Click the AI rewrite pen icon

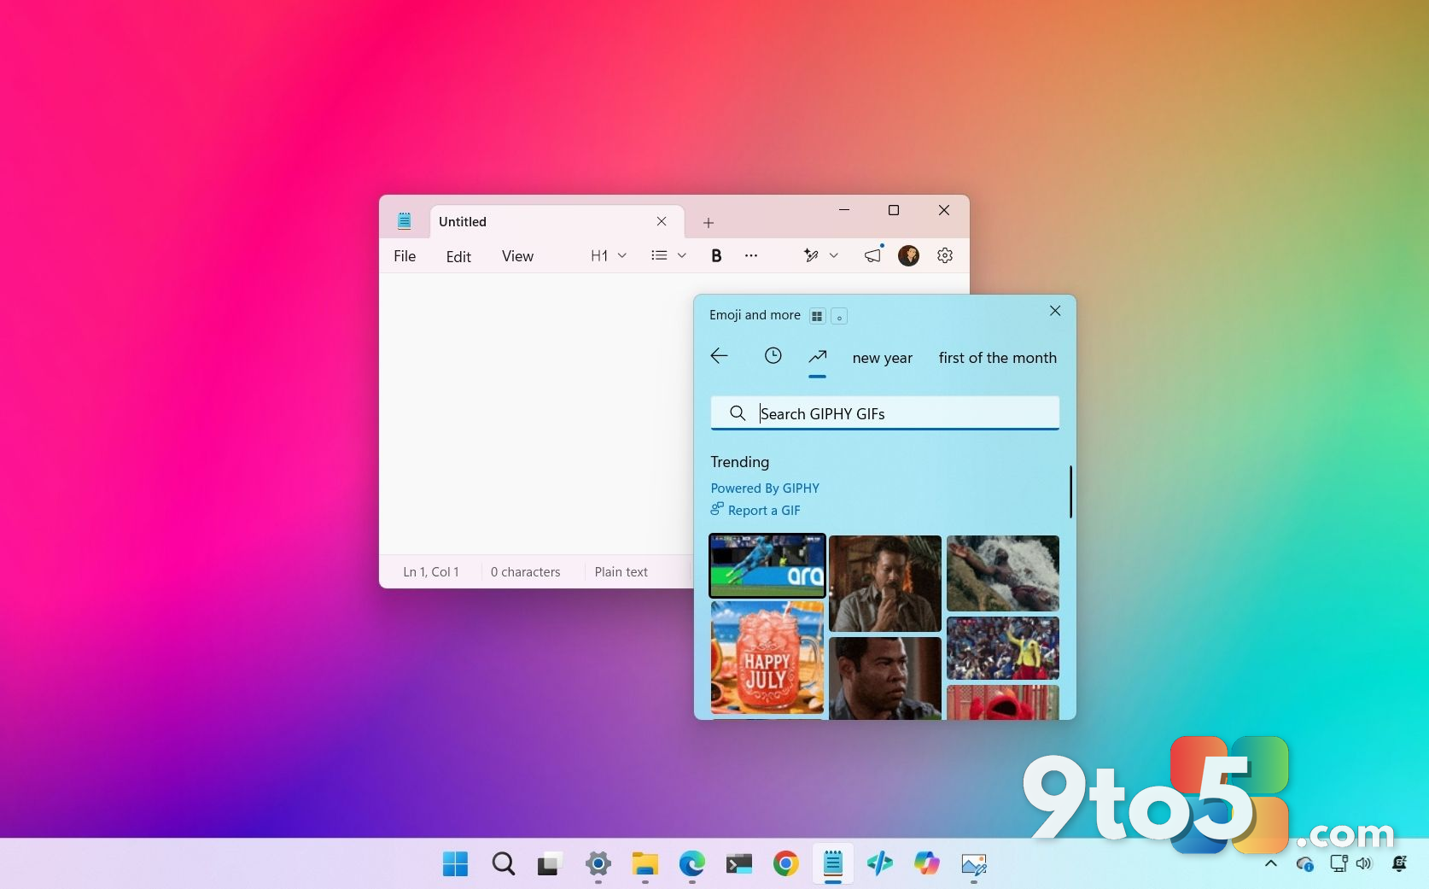pyautogui.click(x=811, y=255)
